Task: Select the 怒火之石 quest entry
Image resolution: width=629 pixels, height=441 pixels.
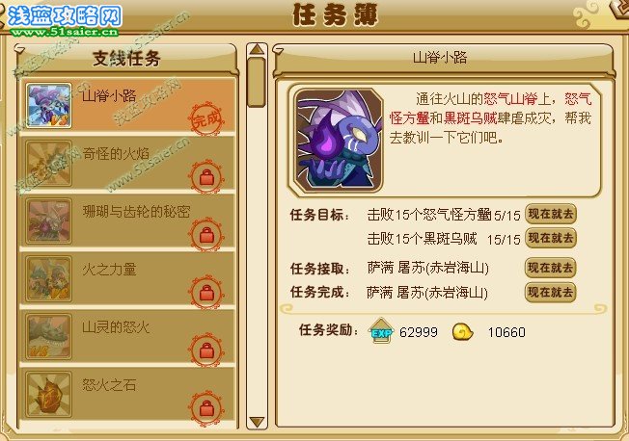Action: (126, 395)
